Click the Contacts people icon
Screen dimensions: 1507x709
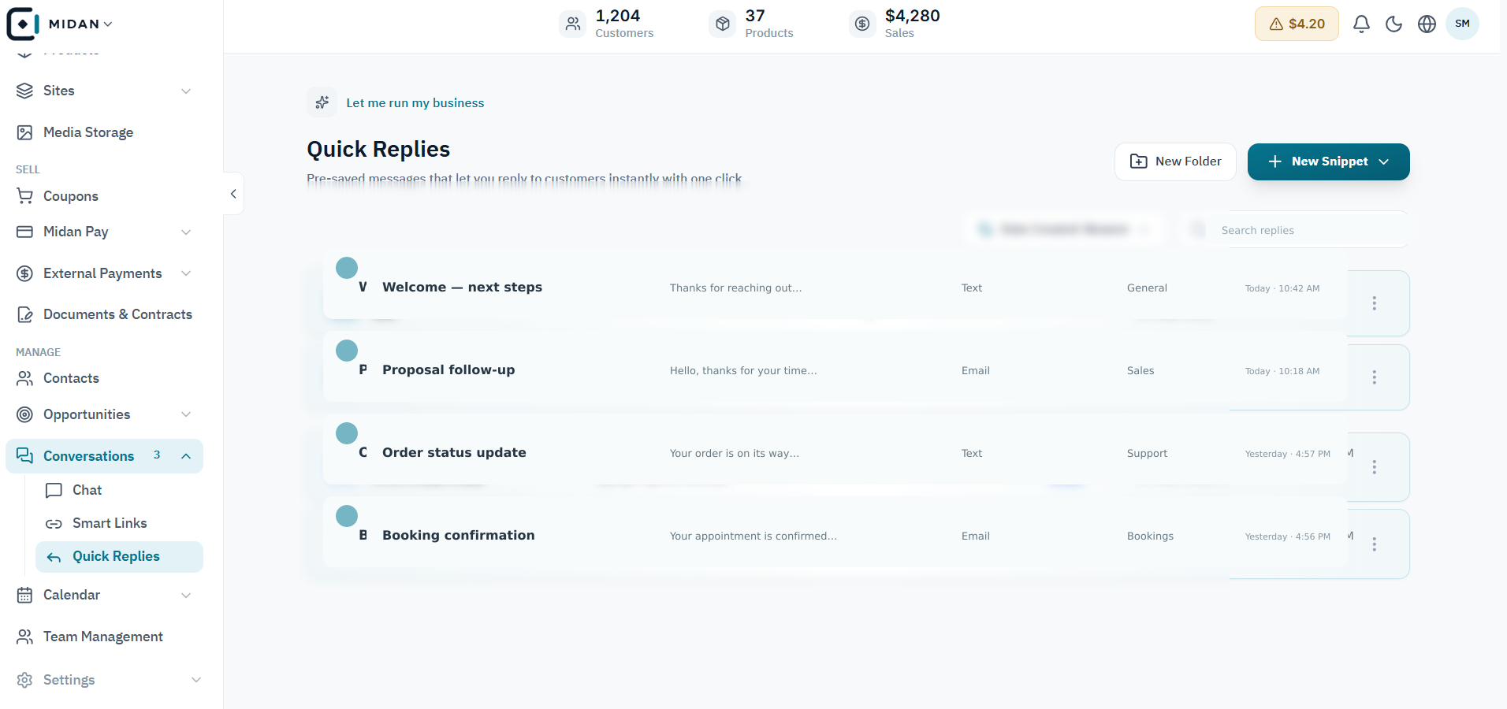pos(25,378)
